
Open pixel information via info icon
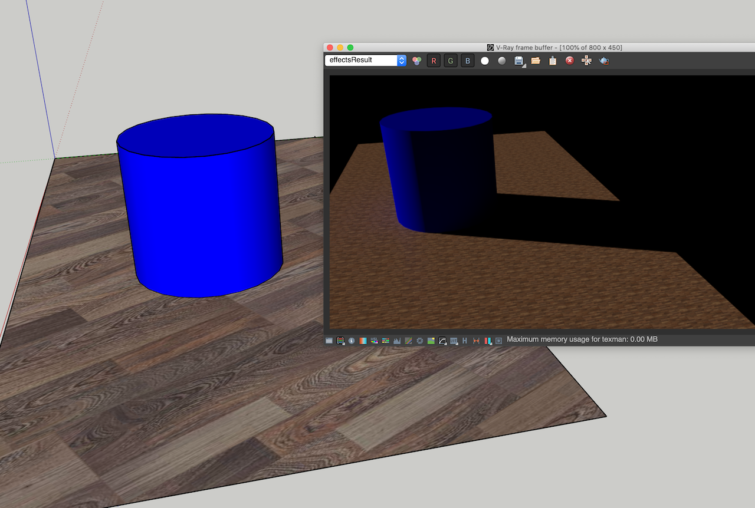(352, 341)
